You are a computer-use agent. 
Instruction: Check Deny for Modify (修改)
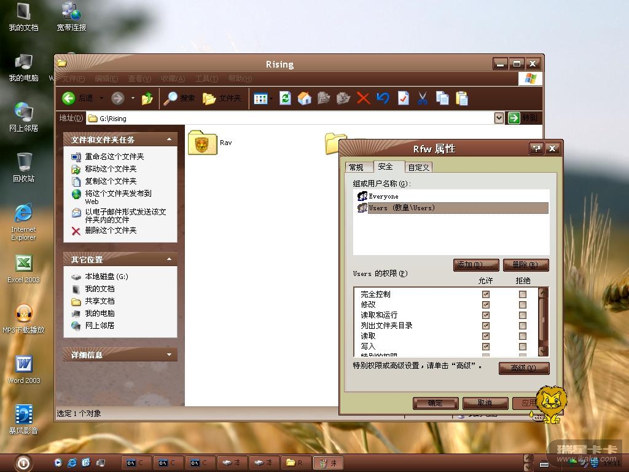click(x=522, y=305)
